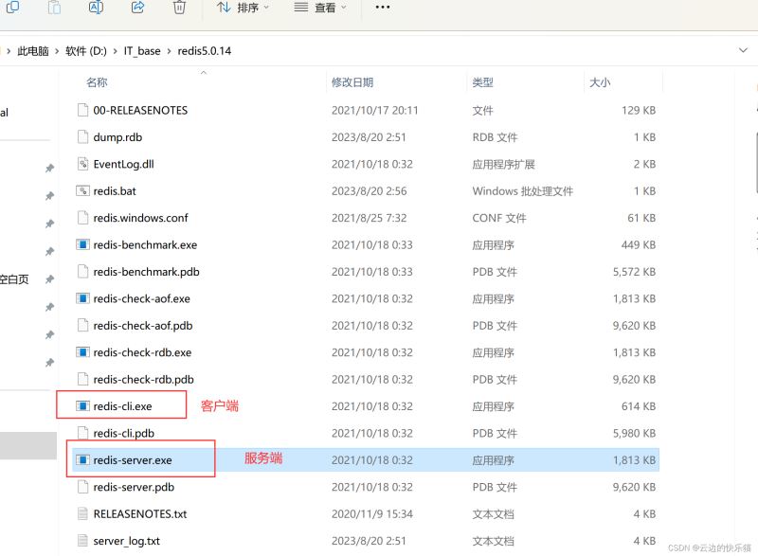
Task: Open the 排序 sort dropdown
Action: [x=244, y=8]
